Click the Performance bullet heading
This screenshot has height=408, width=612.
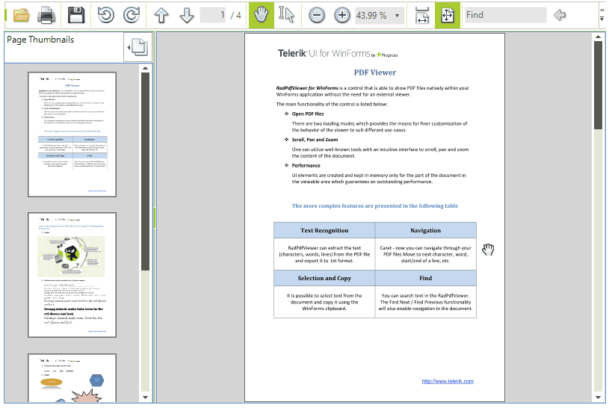(x=306, y=166)
